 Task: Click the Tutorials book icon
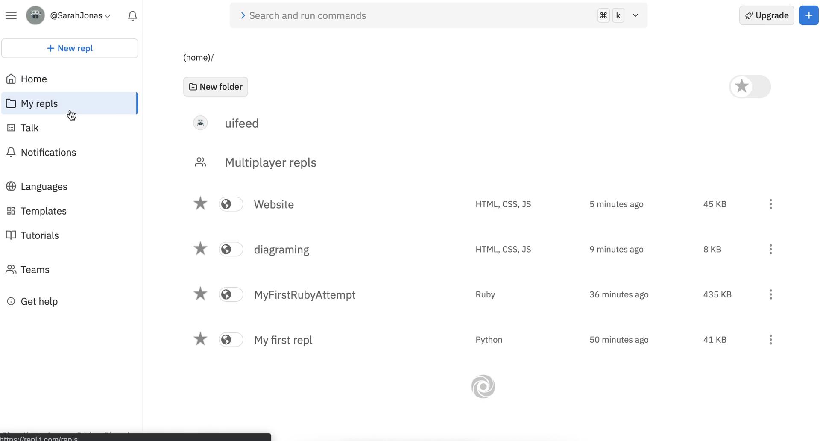pyautogui.click(x=11, y=235)
